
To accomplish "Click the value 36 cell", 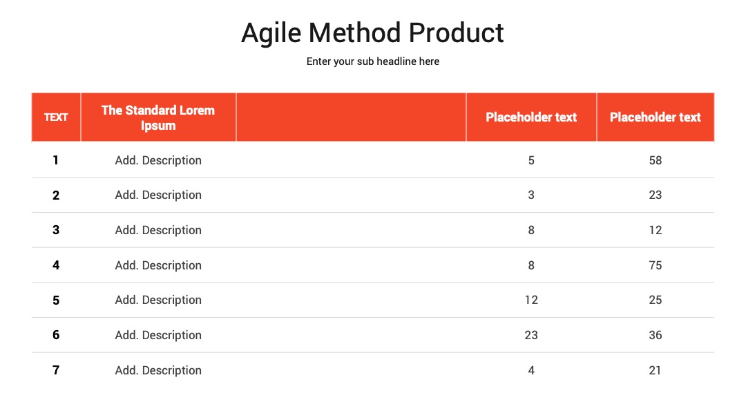I will tap(656, 335).
